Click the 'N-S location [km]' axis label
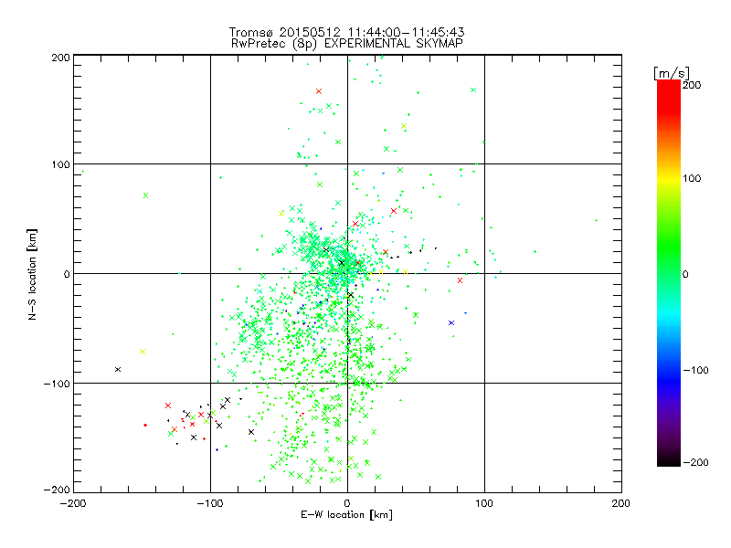The height and width of the screenshot is (548, 731). 32,274
